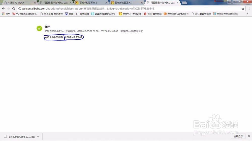
Task: Close the downloads bar
Action: (249, 136)
